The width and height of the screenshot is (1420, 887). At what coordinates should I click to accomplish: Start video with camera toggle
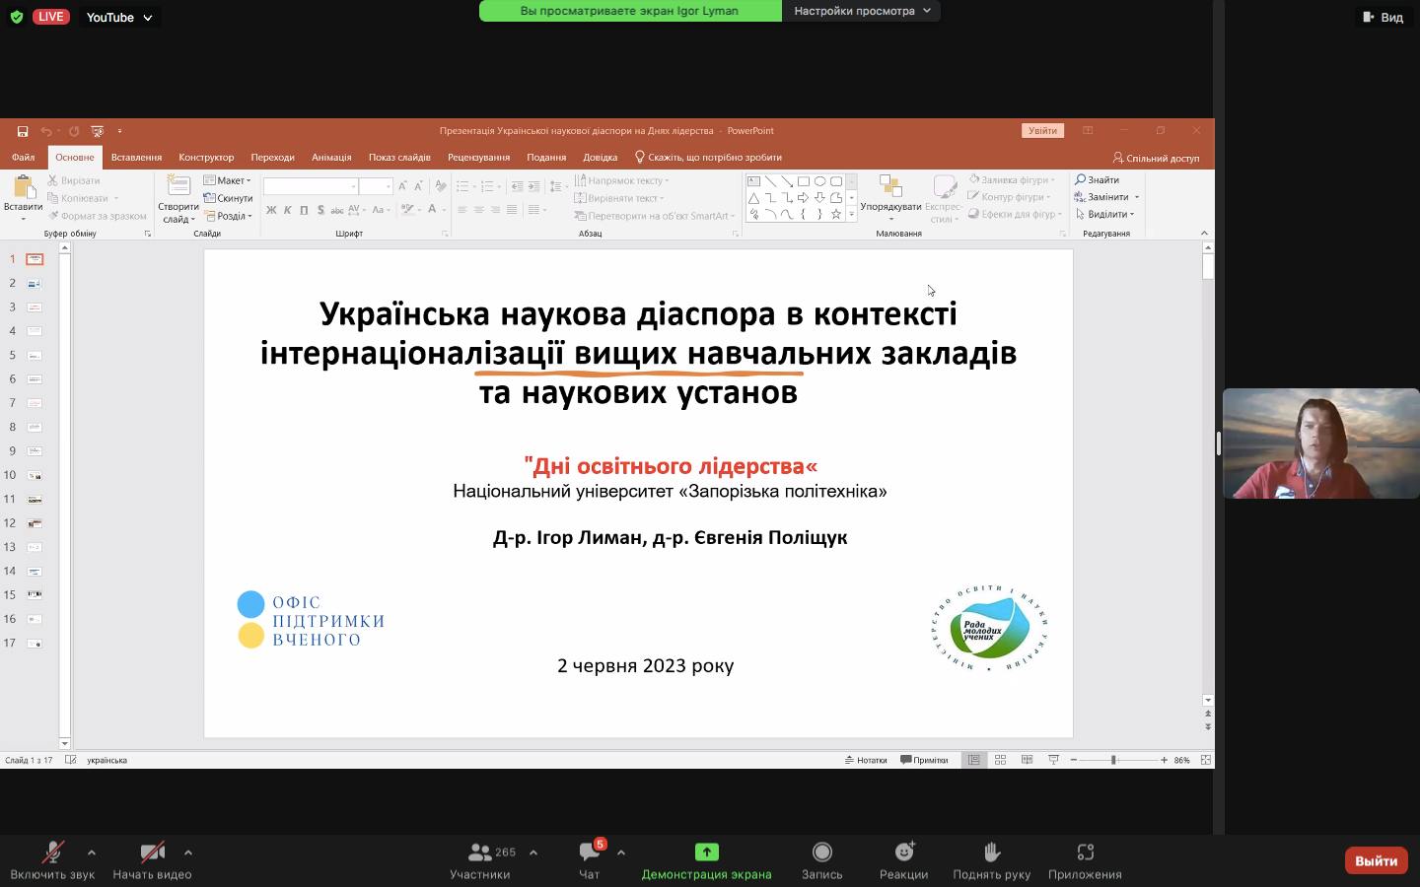152,853
